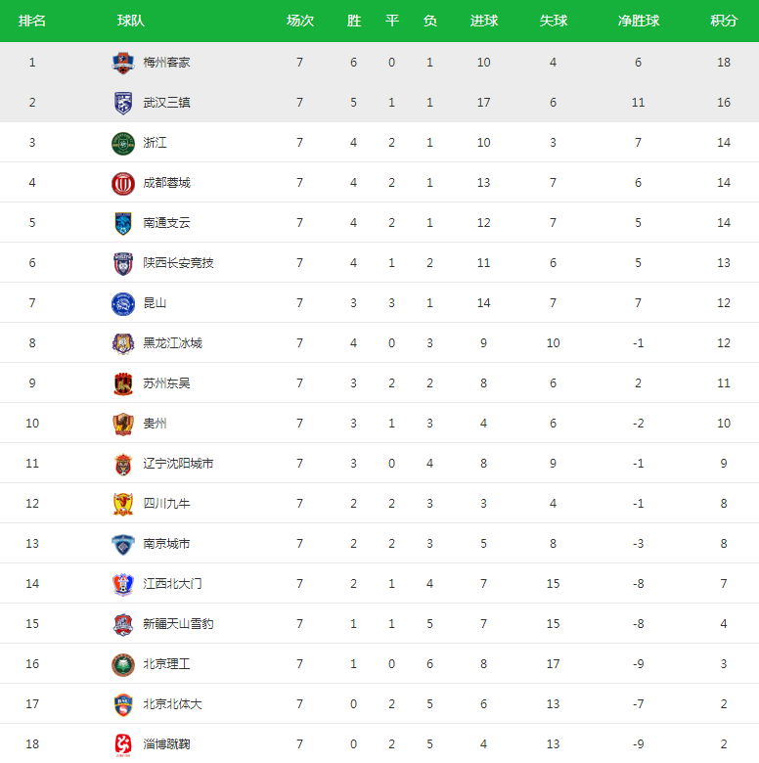
Task: Open the 苏州东吴 team link
Action: (x=166, y=383)
